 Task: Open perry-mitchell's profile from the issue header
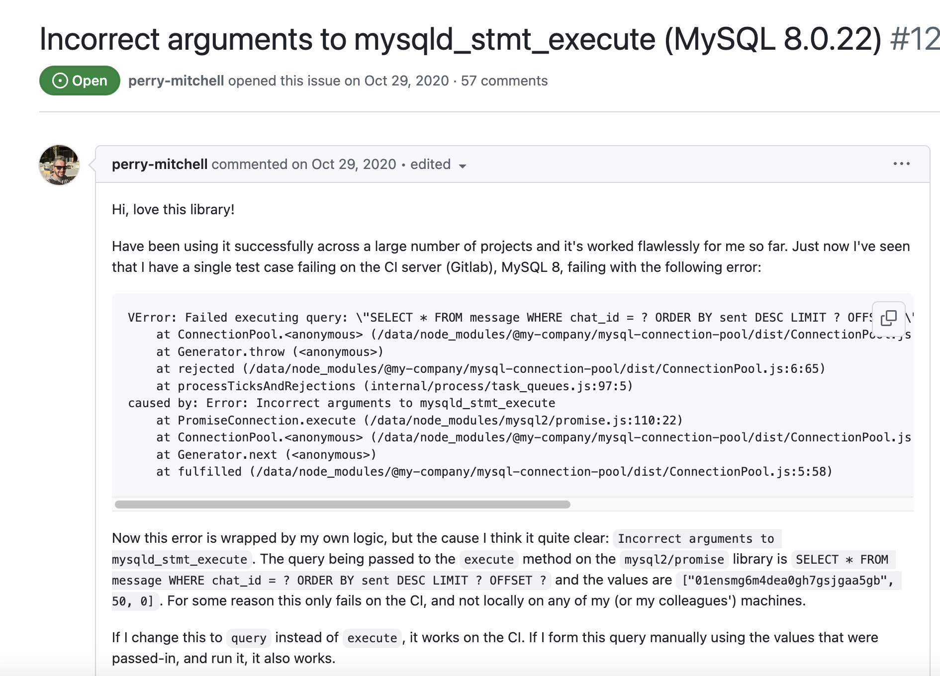pyautogui.click(x=176, y=81)
